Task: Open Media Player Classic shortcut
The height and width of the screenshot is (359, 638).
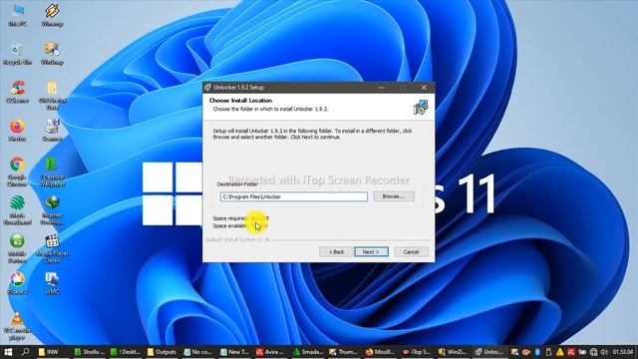Action: [52, 248]
